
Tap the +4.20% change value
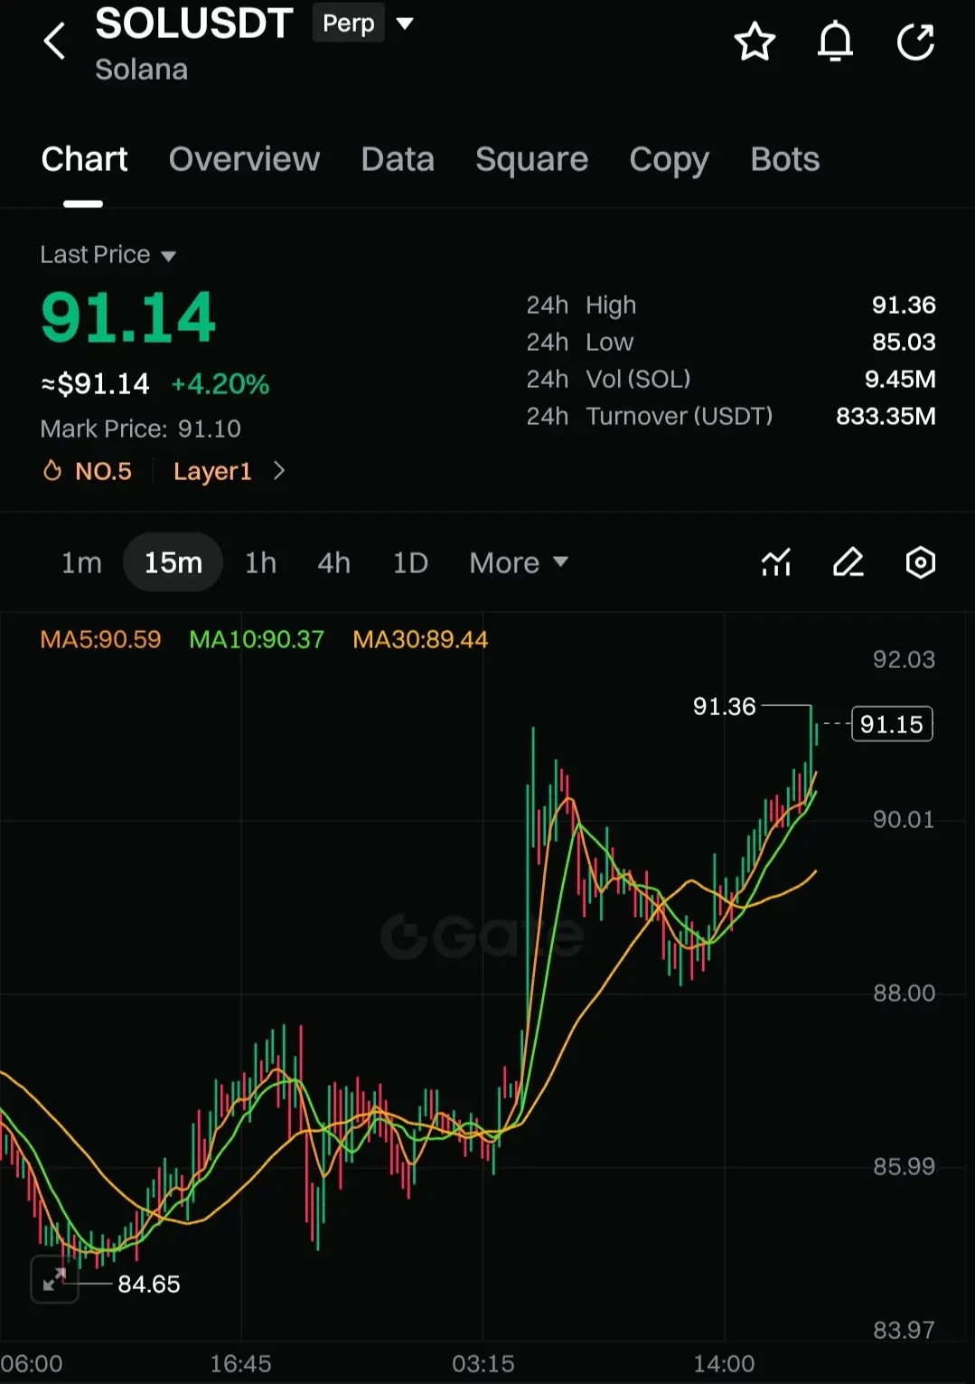tap(220, 384)
